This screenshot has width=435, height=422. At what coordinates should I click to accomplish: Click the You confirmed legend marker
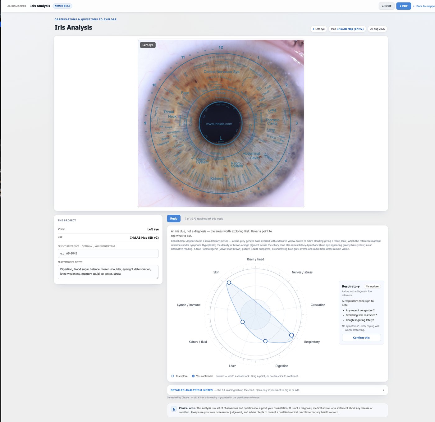193,376
